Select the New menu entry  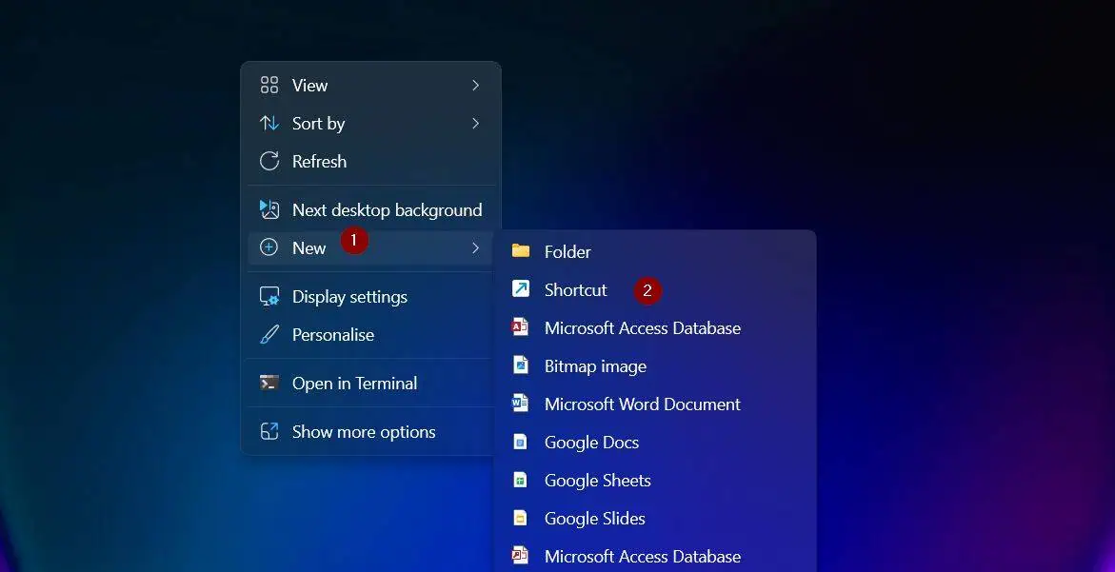pyautogui.click(x=370, y=247)
